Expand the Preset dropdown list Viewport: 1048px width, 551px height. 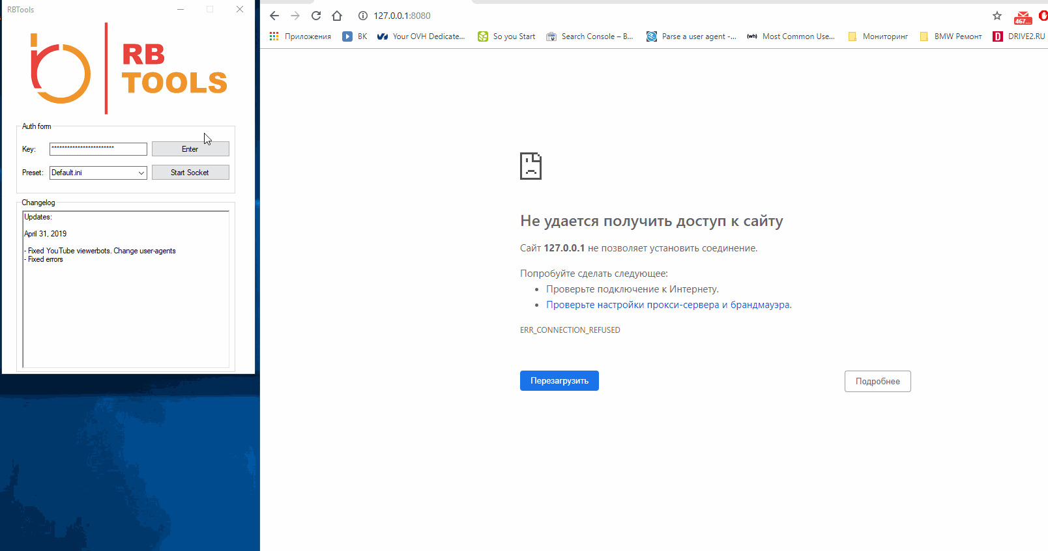141,173
